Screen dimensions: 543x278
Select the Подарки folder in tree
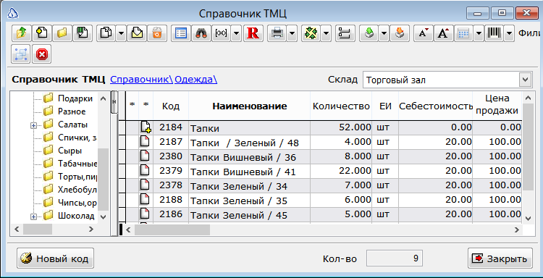(75, 98)
